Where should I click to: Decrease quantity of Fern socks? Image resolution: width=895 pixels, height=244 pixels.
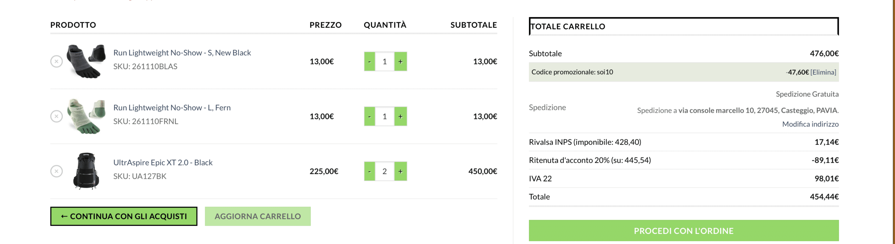coord(370,116)
